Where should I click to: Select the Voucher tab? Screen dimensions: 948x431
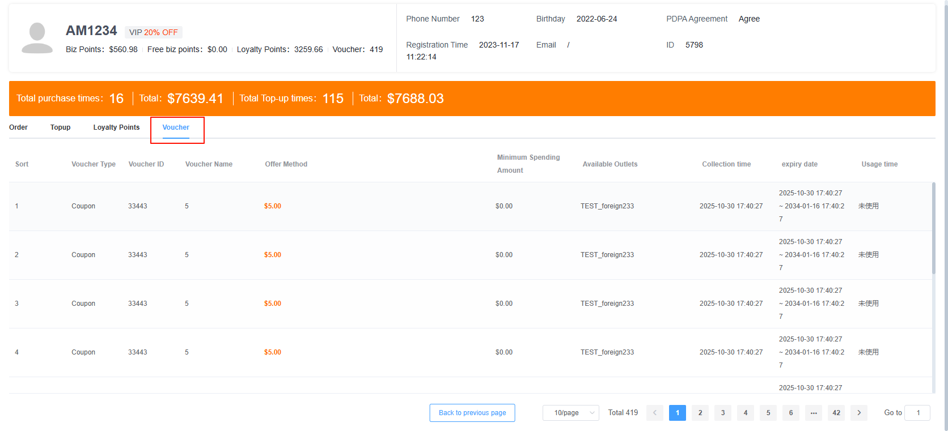click(176, 127)
